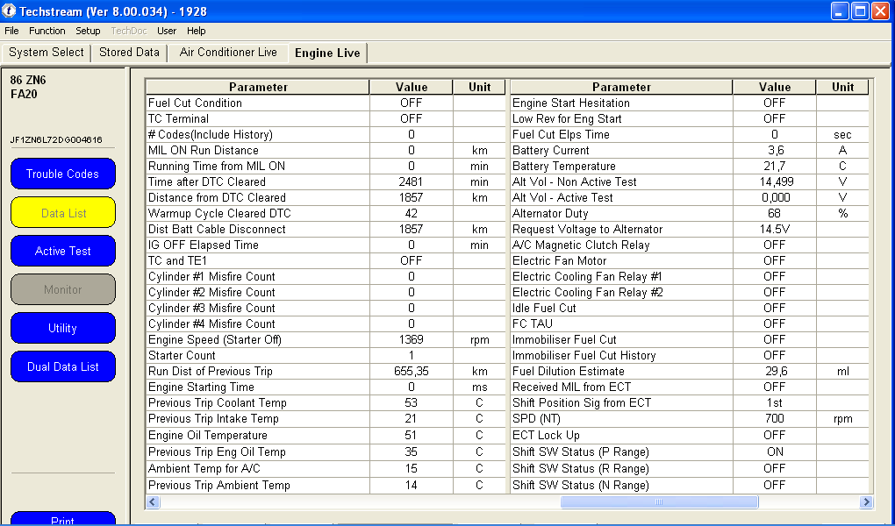Open the File menu

(x=11, y=31)
